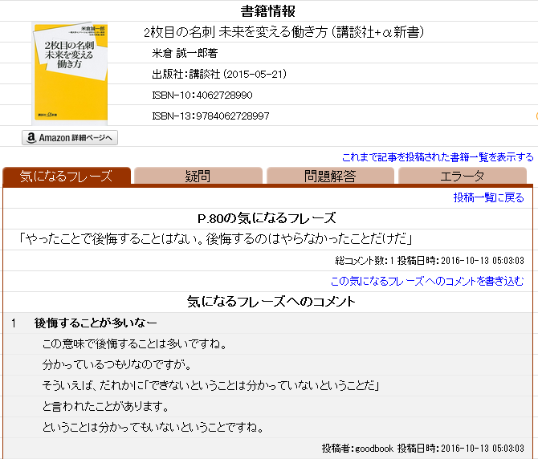Switch to the 疑問 tab

(198, 176)
